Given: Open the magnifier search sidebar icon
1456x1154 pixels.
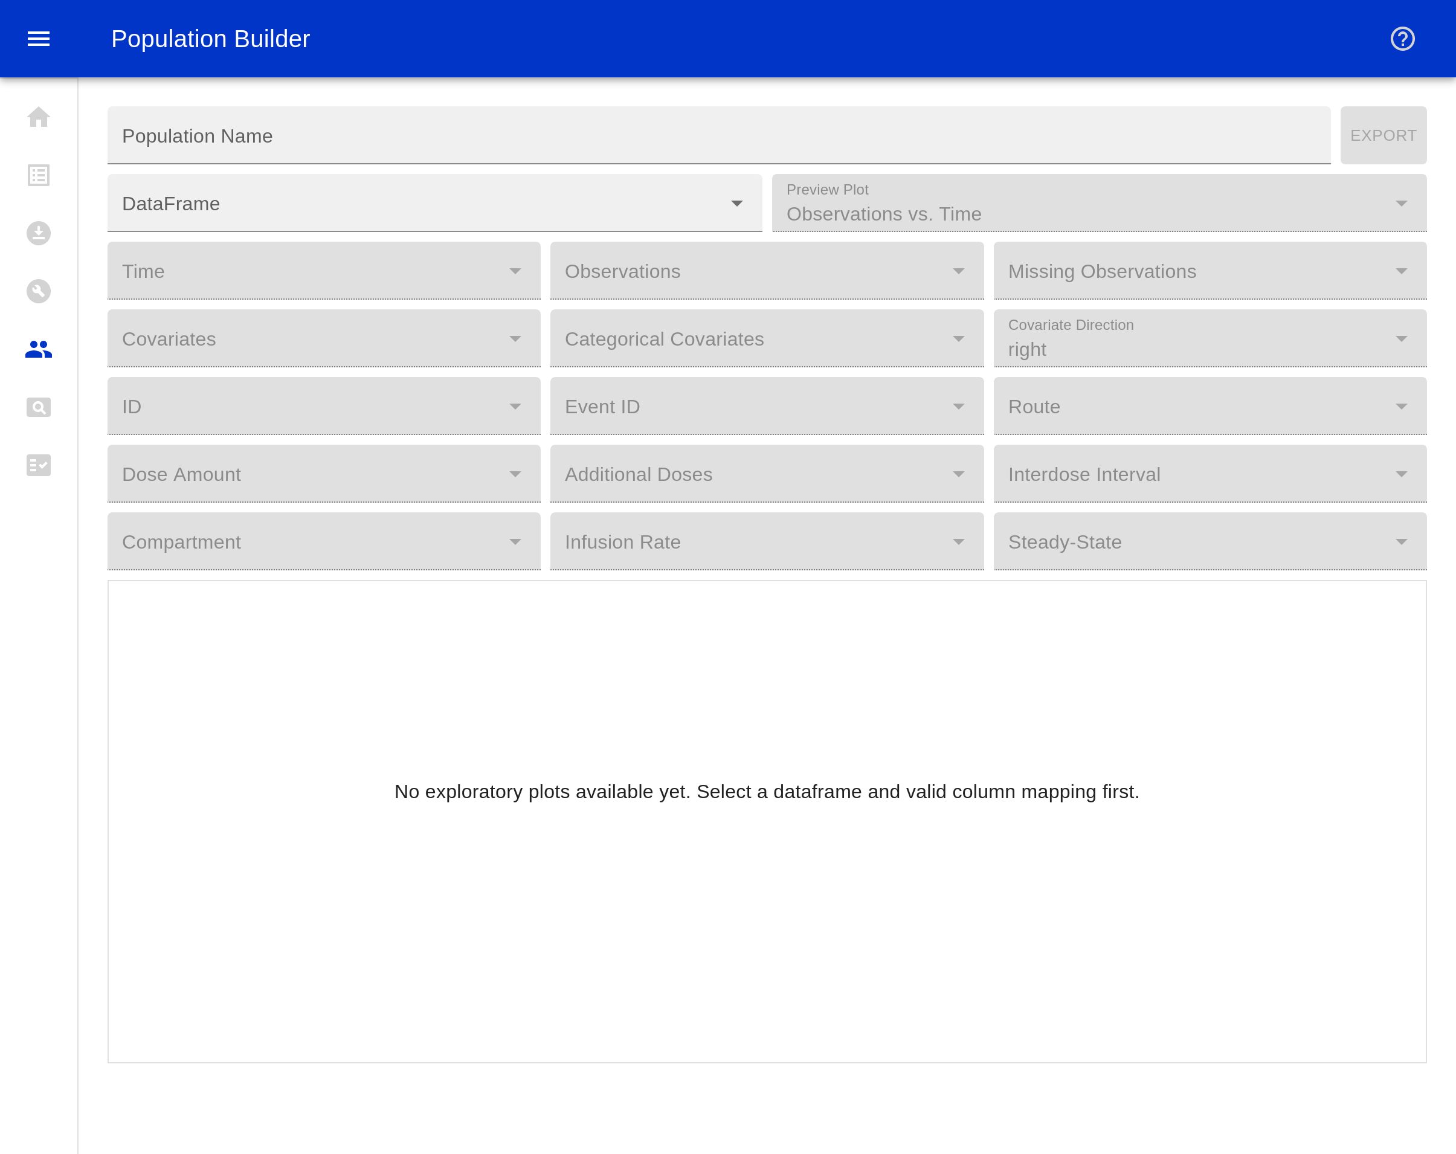Looking at the screenshot, I should (x=39, y=407).
